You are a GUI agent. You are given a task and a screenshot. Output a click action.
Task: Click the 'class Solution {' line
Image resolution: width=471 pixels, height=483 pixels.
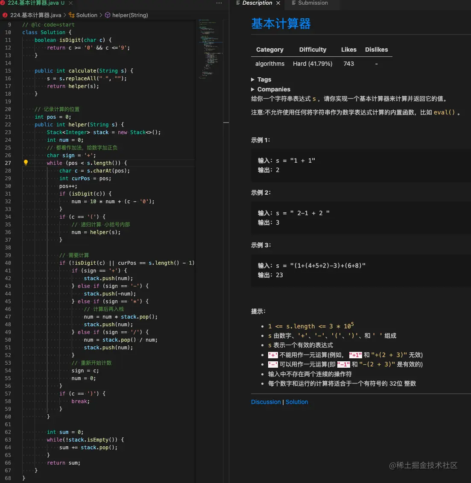click(x=47, y=32)
